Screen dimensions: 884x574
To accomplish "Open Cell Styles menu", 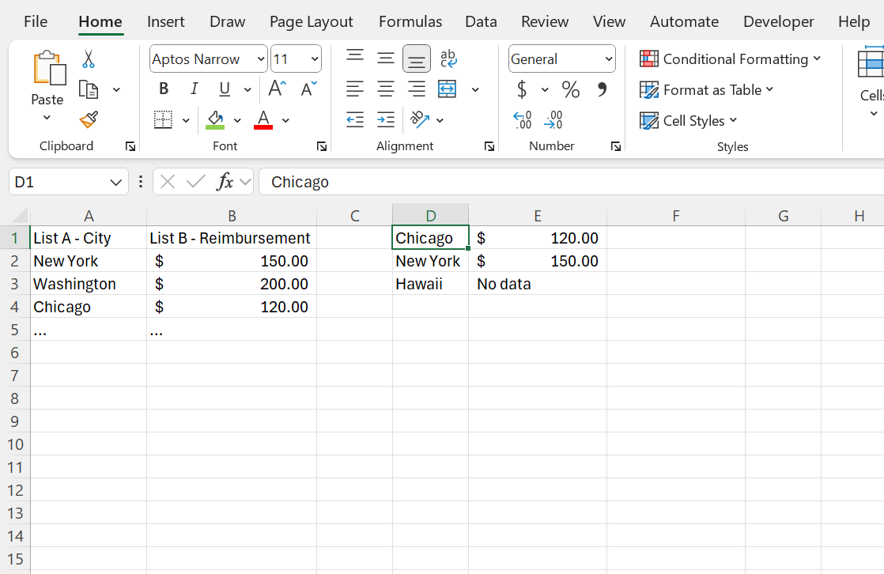I will tap(689, 120).
